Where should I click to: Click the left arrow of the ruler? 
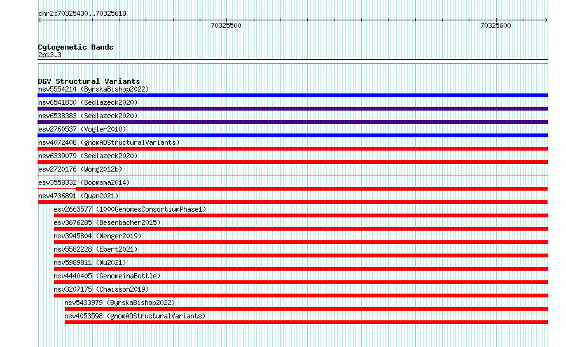point(39,20)
